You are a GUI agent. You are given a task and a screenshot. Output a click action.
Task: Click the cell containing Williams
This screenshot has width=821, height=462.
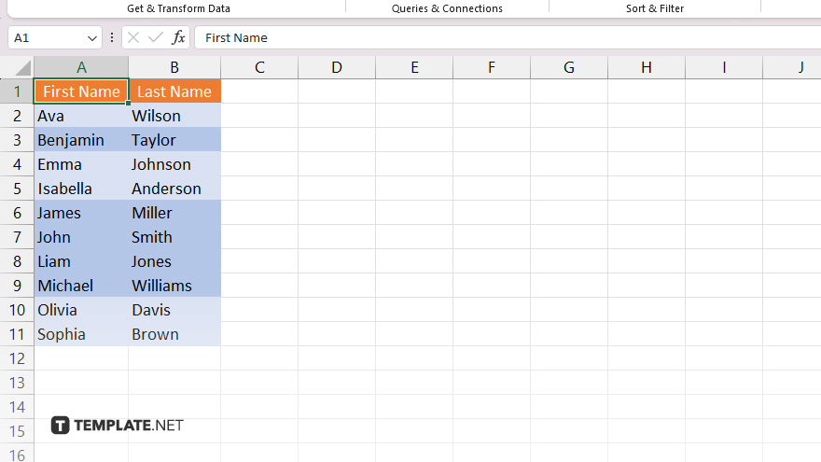[174, 286]
